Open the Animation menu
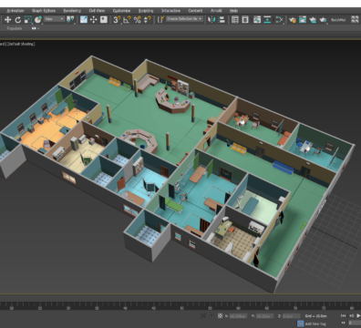 pyautogui.click(x=15, y=11)
